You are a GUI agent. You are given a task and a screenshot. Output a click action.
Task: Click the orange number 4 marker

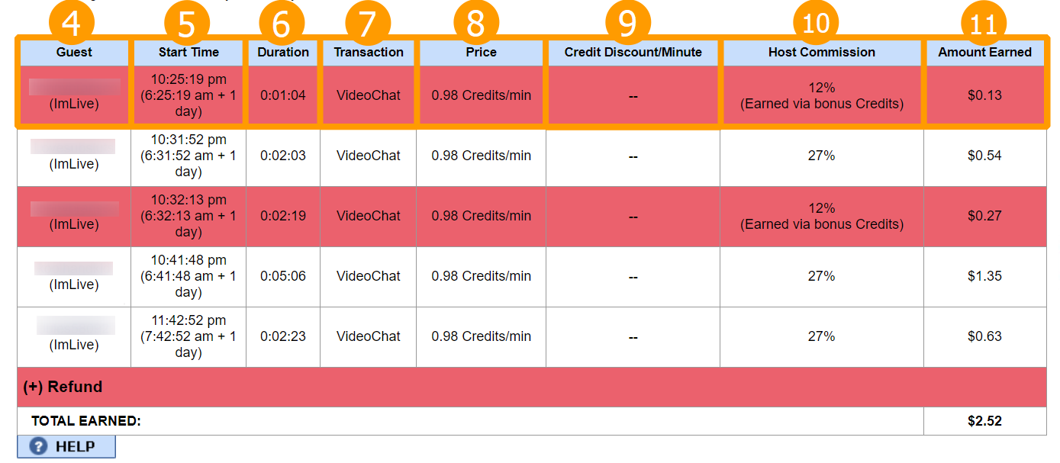(x=72, y=24)
